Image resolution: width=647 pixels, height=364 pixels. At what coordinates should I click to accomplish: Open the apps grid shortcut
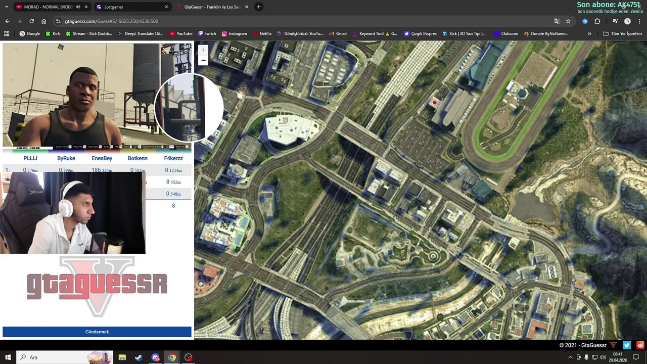[7, 34]
